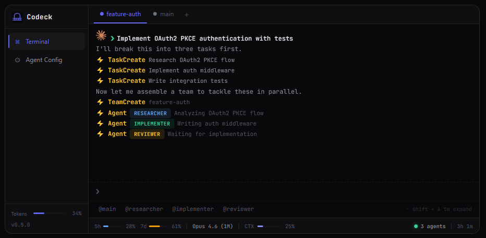Image resolution: width=486 pixels, height=238 pixels.
Task: Click lightning icon on the RESEARCHER agent row
Action: (x=100, y=113)
